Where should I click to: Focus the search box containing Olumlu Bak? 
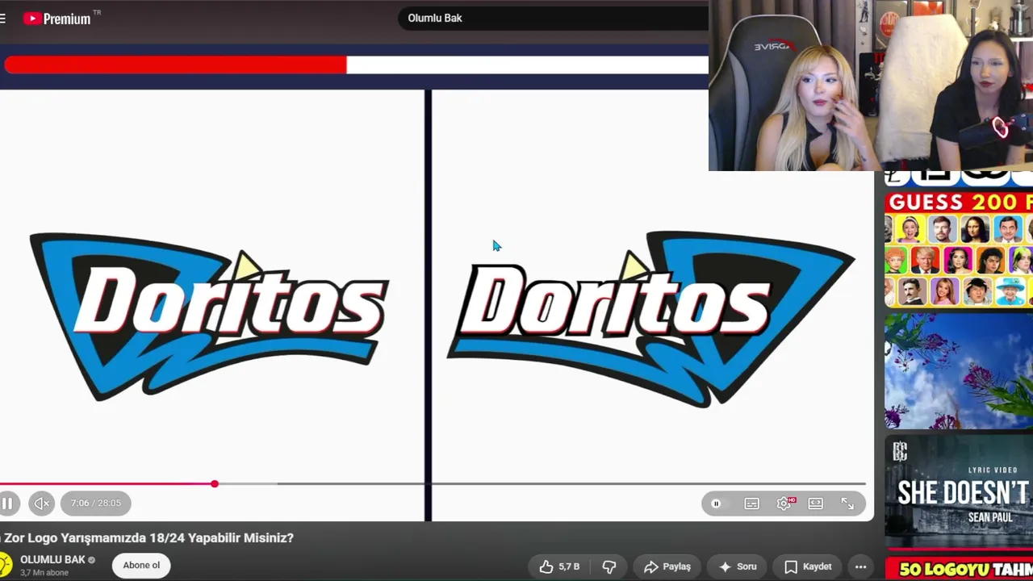pos(553,18)
